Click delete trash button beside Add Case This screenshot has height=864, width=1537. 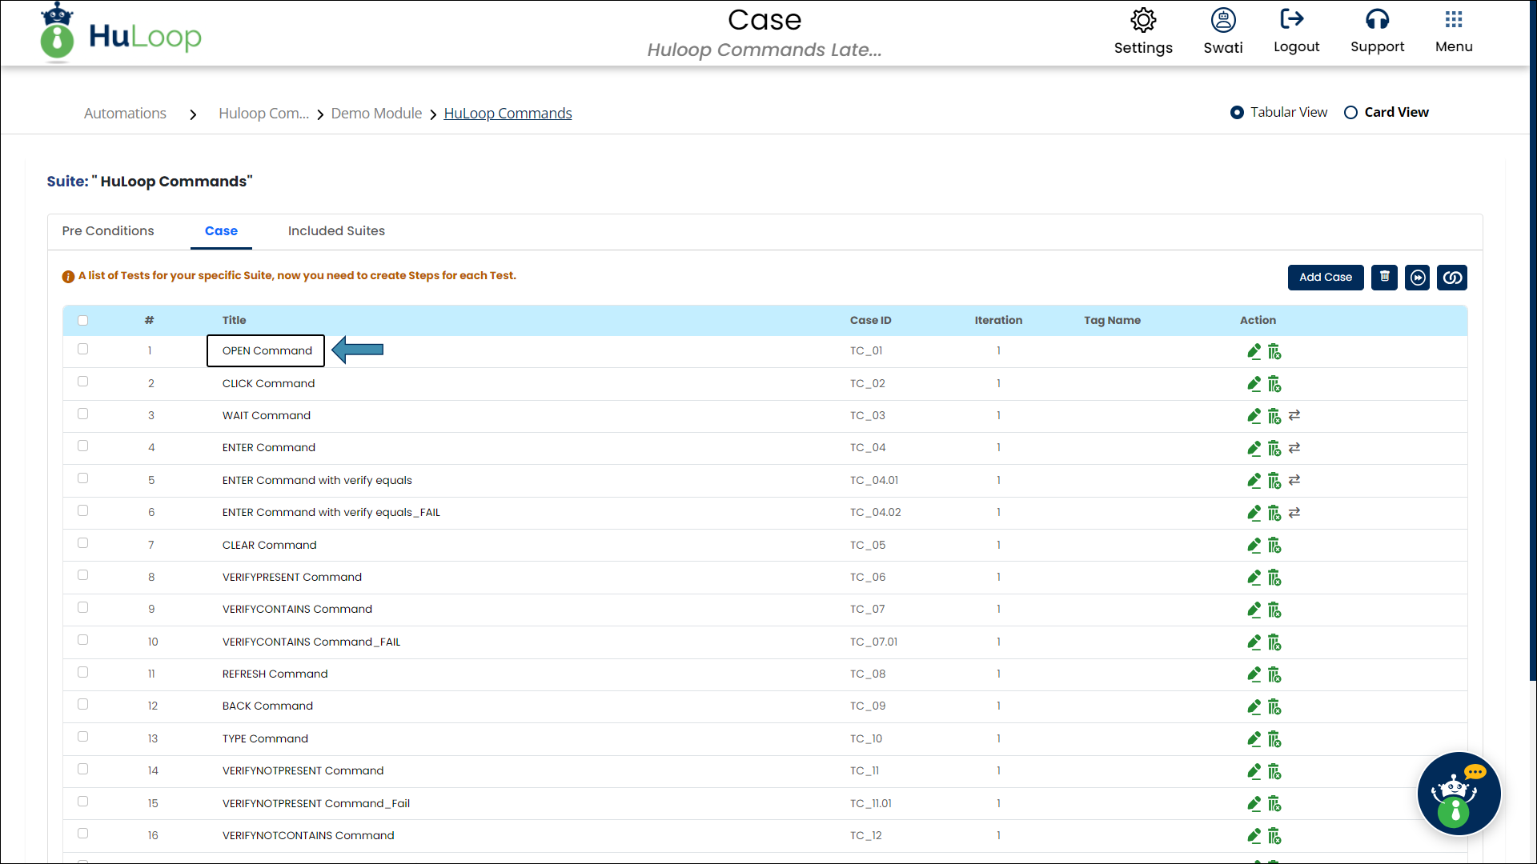1384,278
